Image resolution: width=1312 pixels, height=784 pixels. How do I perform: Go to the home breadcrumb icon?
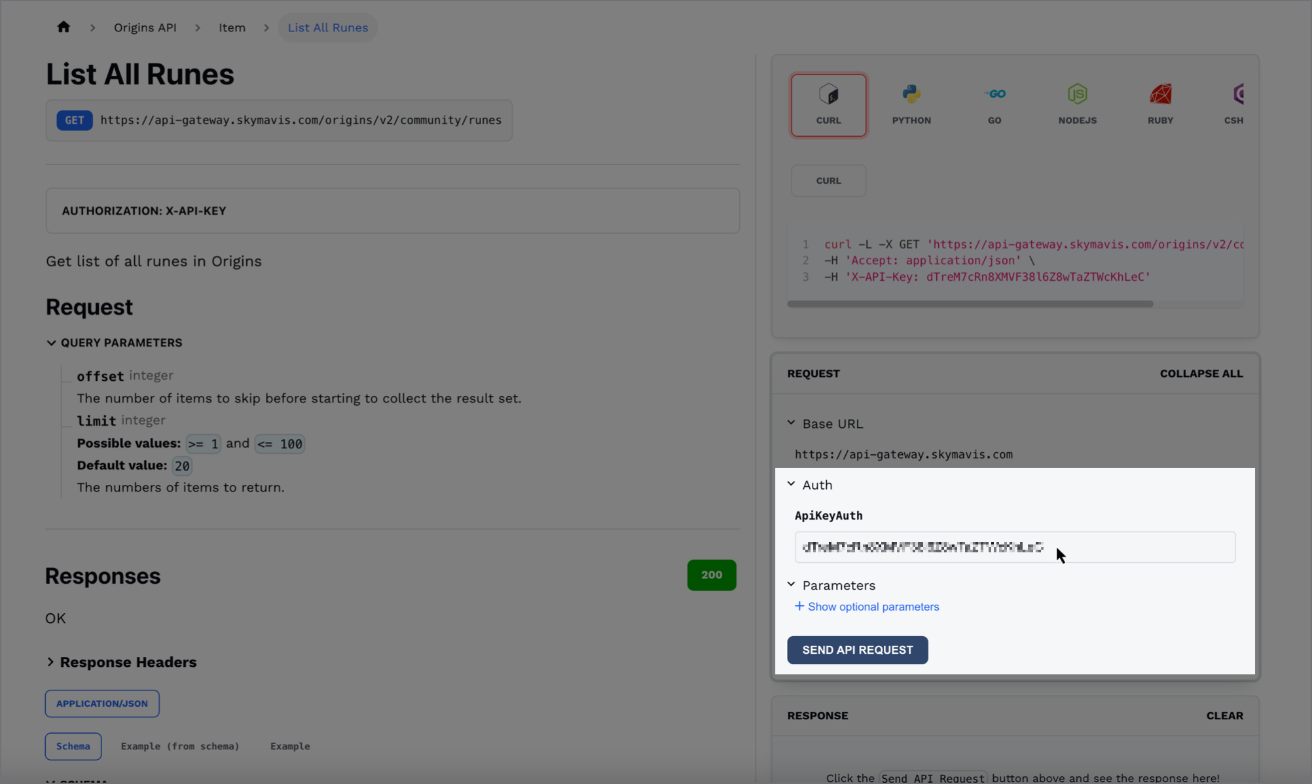point(64,27)
